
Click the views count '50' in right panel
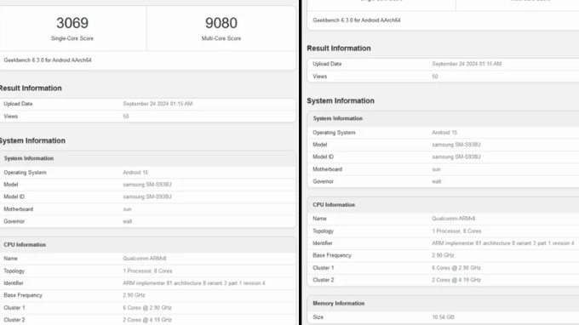[x=435, y=77]
